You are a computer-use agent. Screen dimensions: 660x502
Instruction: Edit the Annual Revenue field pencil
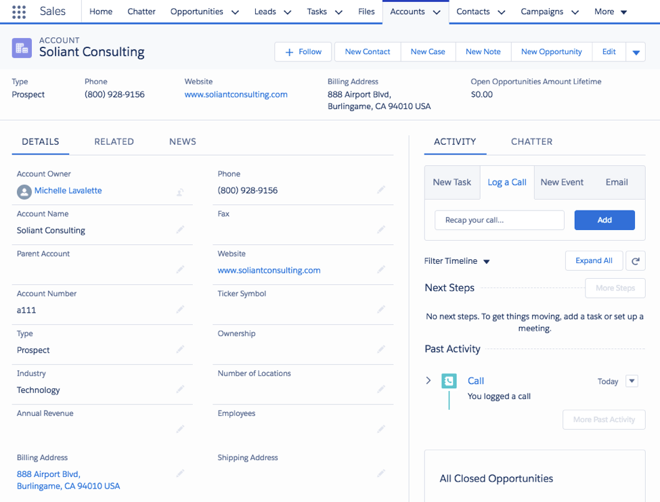[180, 429]
